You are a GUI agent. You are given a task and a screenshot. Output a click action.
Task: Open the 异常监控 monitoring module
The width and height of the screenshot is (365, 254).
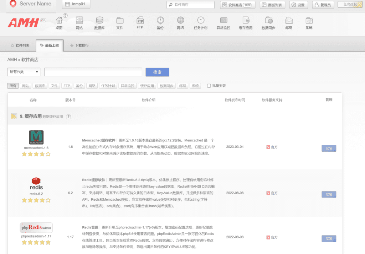223,23
